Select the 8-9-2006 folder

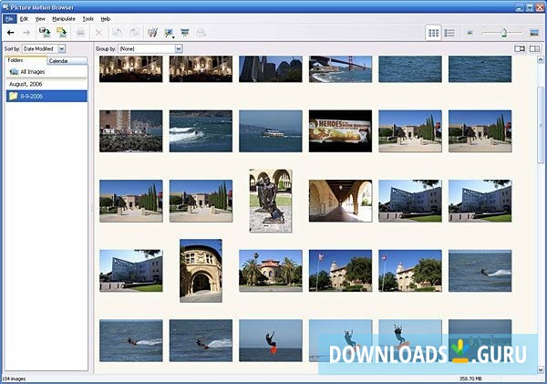46,96
